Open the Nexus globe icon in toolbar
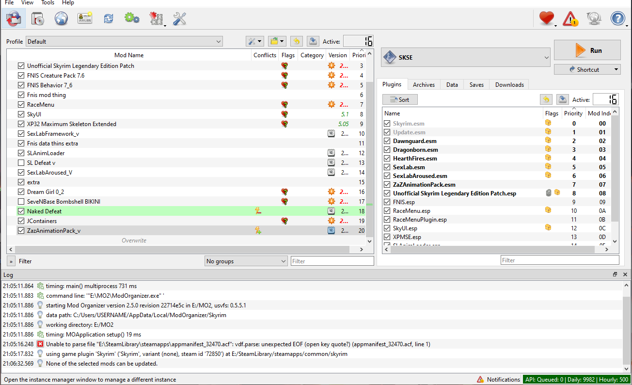This screenshot has height=385, width=632. pyautogui.click(x=61, y=19)
